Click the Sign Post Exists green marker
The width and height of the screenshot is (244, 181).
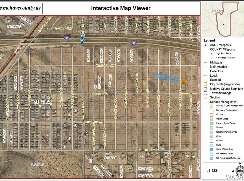pyautogui.click(x=212, y=54)
